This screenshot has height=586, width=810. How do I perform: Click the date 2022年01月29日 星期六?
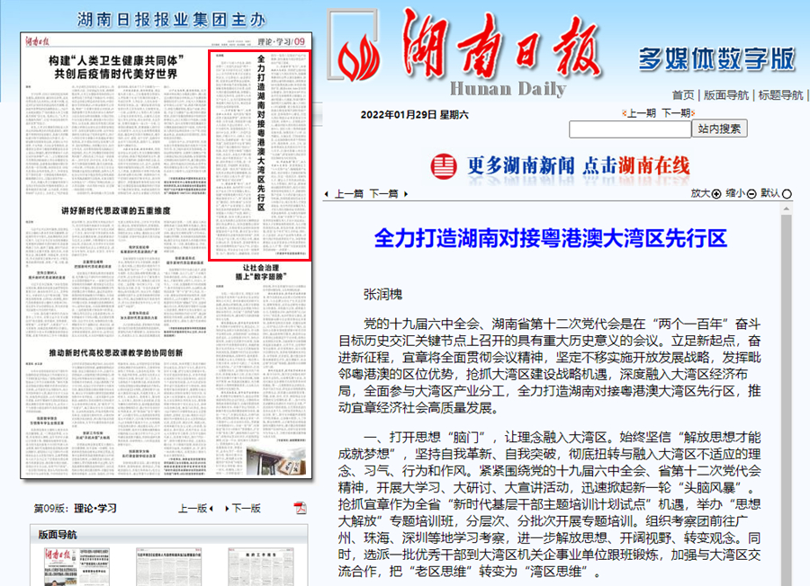[414, 115]
